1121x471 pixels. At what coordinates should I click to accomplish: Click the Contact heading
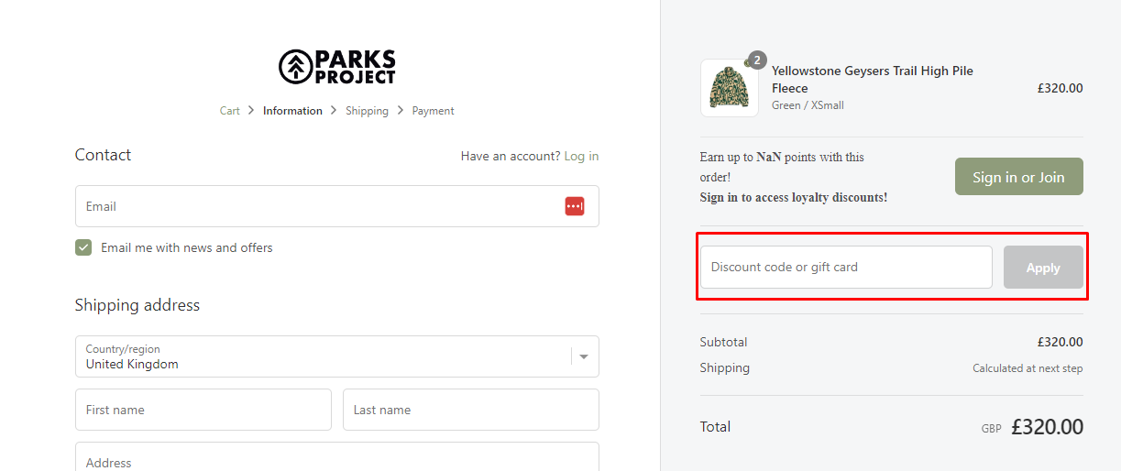[x=103, y=155]
